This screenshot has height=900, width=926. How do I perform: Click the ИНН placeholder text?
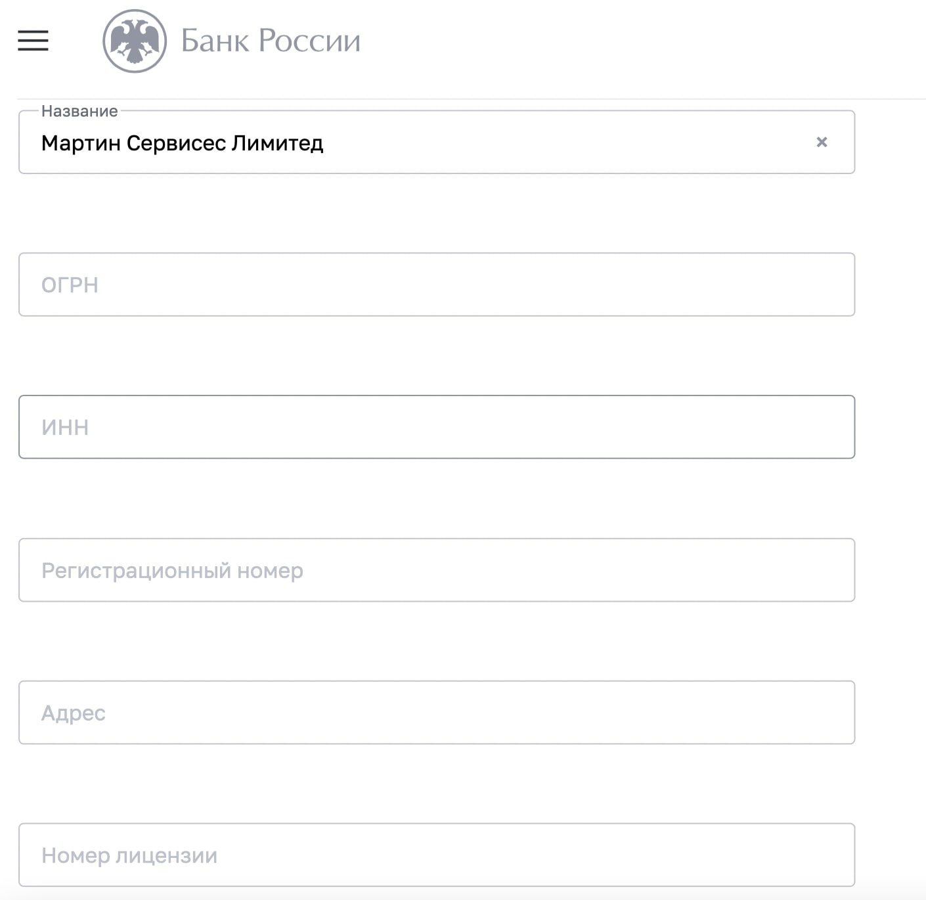point(65,428)
